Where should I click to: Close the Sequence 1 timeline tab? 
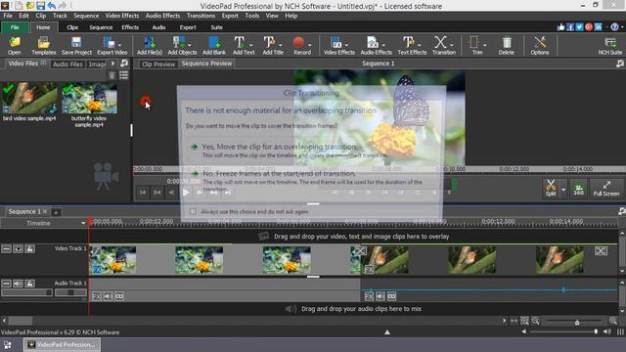(x=45, y=211)
